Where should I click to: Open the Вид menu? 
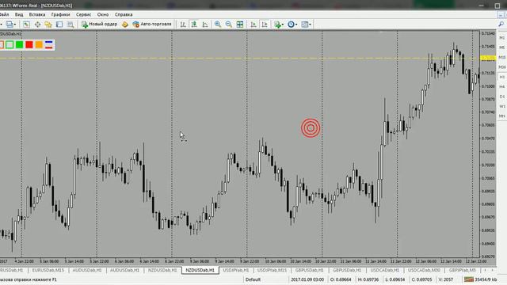click(x=19, y=14)
